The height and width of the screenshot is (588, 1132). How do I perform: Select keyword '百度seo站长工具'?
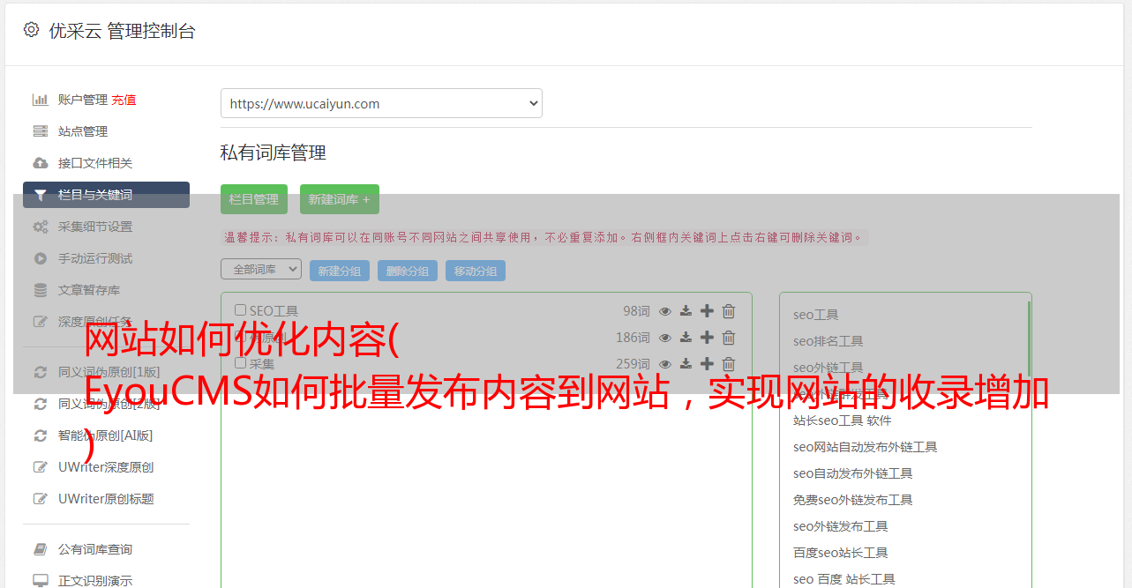840,553
